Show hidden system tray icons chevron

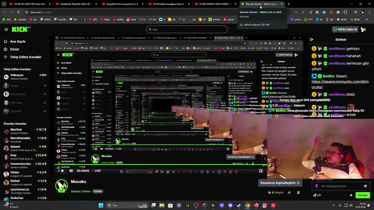(334, 205)
